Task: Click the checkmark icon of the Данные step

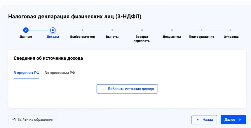Action: (x=26, y=30)
